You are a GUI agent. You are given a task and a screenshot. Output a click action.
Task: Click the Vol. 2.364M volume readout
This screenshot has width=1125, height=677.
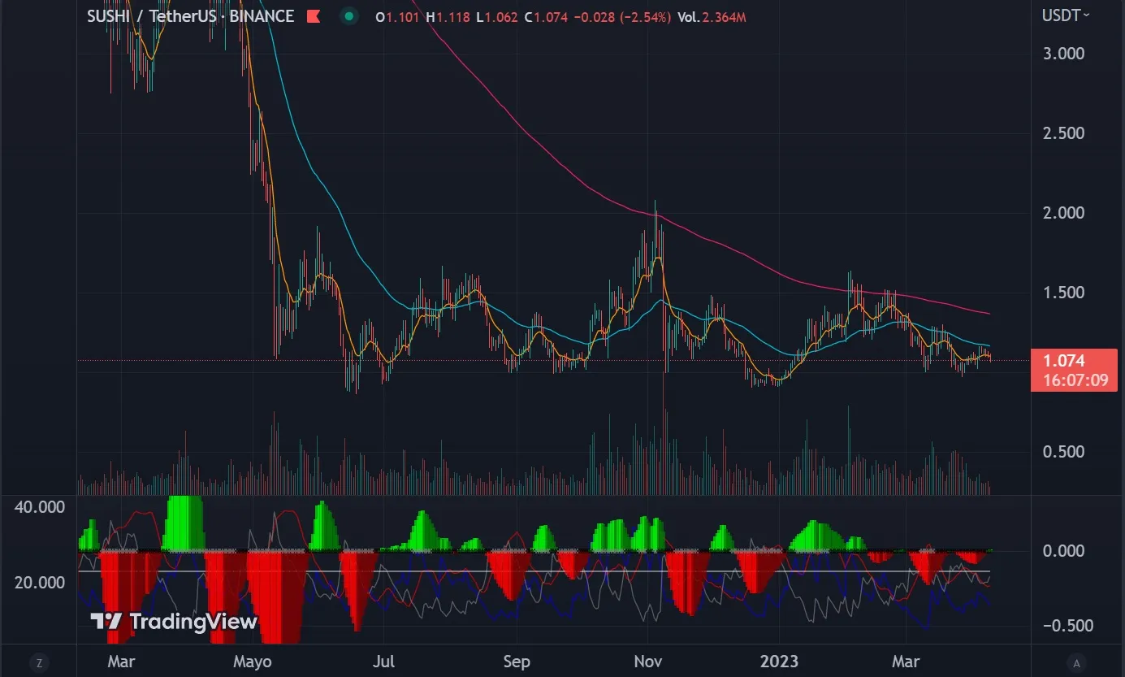(x=712, y=16)
